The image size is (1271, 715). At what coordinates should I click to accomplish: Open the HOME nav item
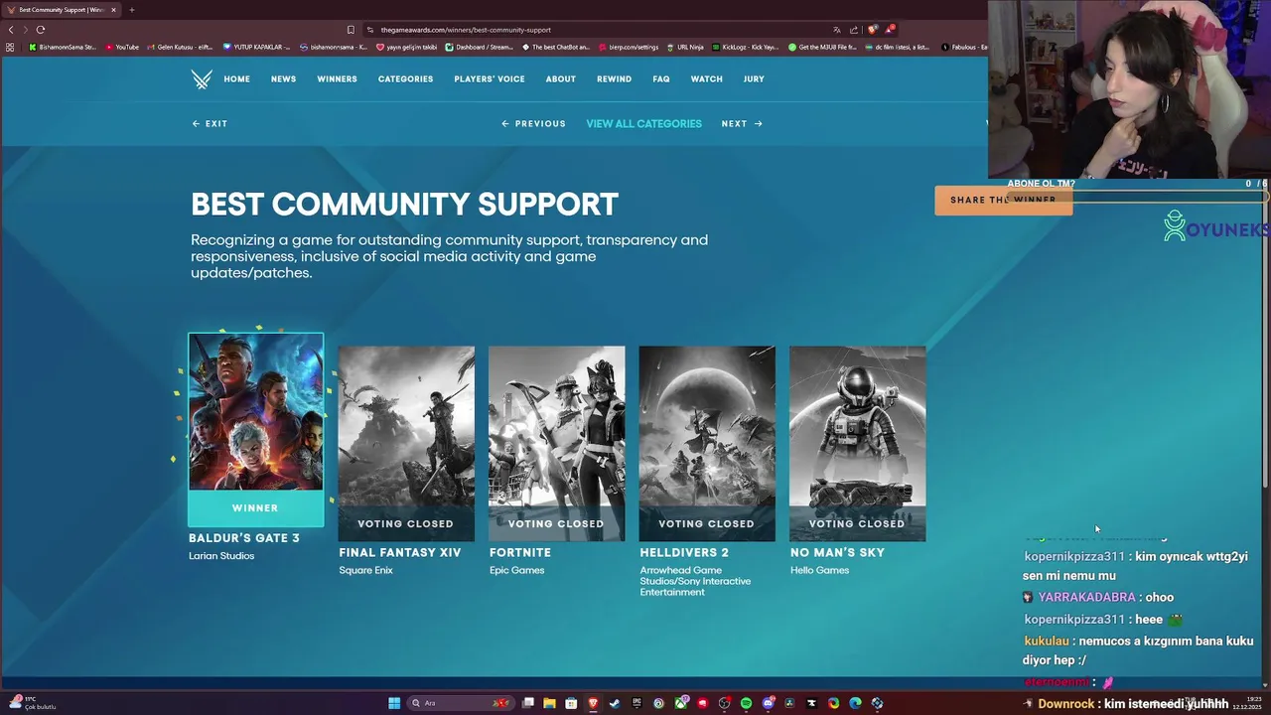point(236,79)
